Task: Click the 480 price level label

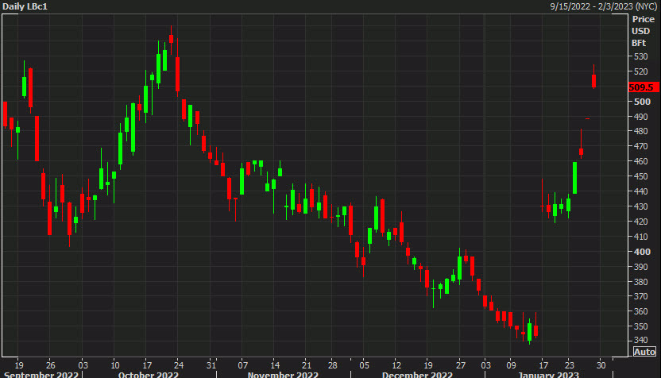Action: (x=640, y=131)
